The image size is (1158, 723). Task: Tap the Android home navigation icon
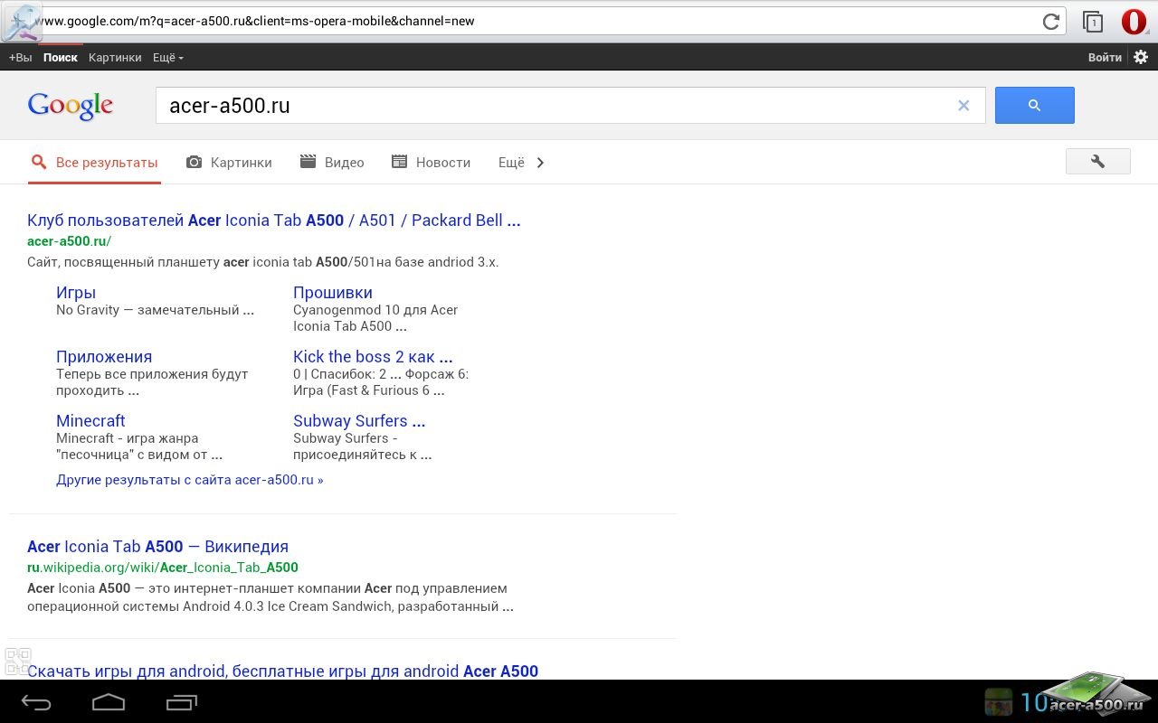109,702
